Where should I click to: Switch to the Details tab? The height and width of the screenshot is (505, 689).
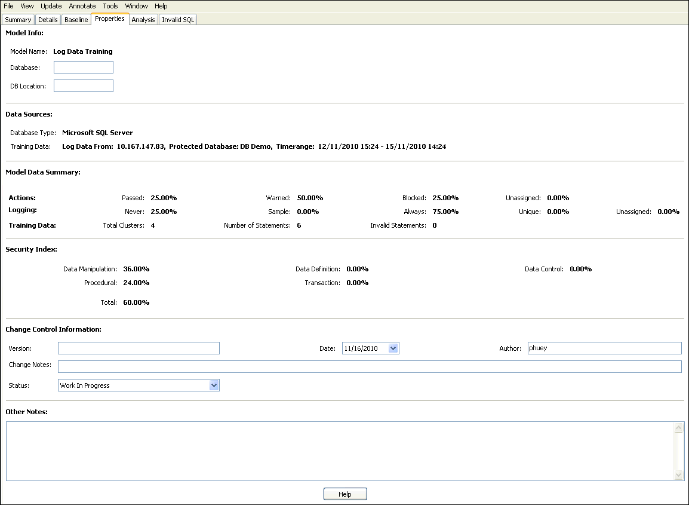point(48,20)
